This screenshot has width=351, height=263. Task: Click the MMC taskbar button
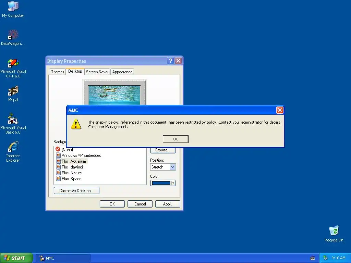point(63,258)
